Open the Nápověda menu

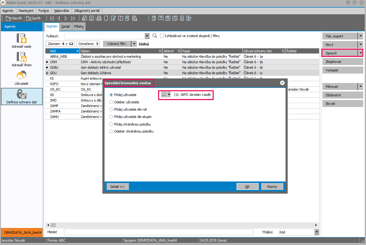(61, 10)
